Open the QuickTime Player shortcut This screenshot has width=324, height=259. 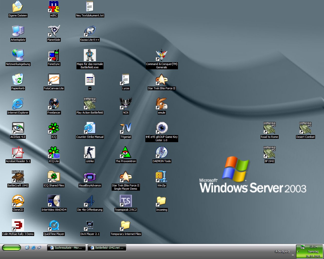point(54,225)
